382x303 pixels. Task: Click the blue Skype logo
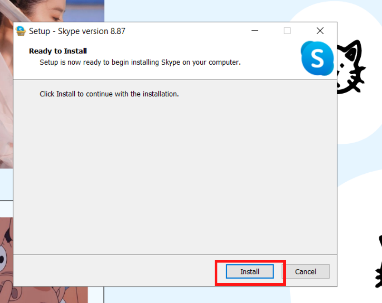(317, 58)
